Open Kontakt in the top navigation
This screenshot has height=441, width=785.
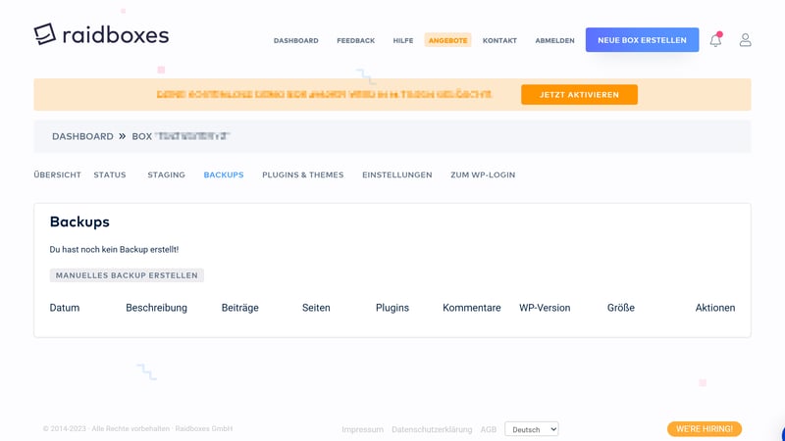pyautogui.click(x=499, y=41)
